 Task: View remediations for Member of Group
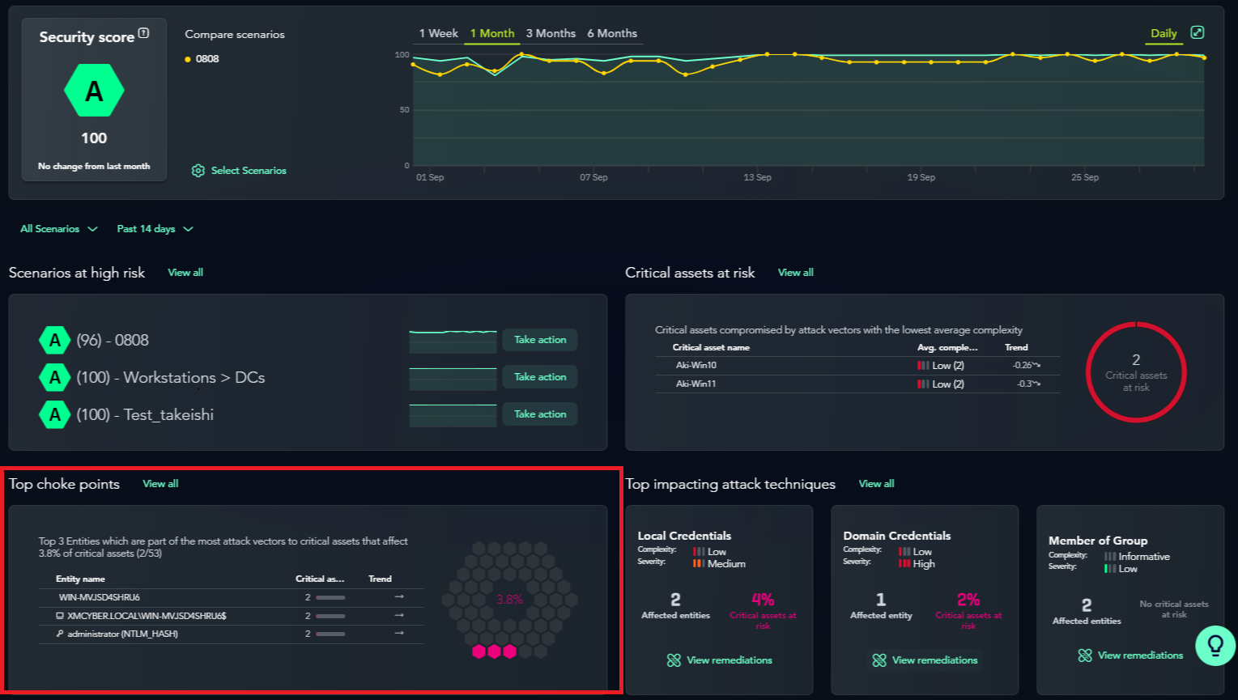1141,655
